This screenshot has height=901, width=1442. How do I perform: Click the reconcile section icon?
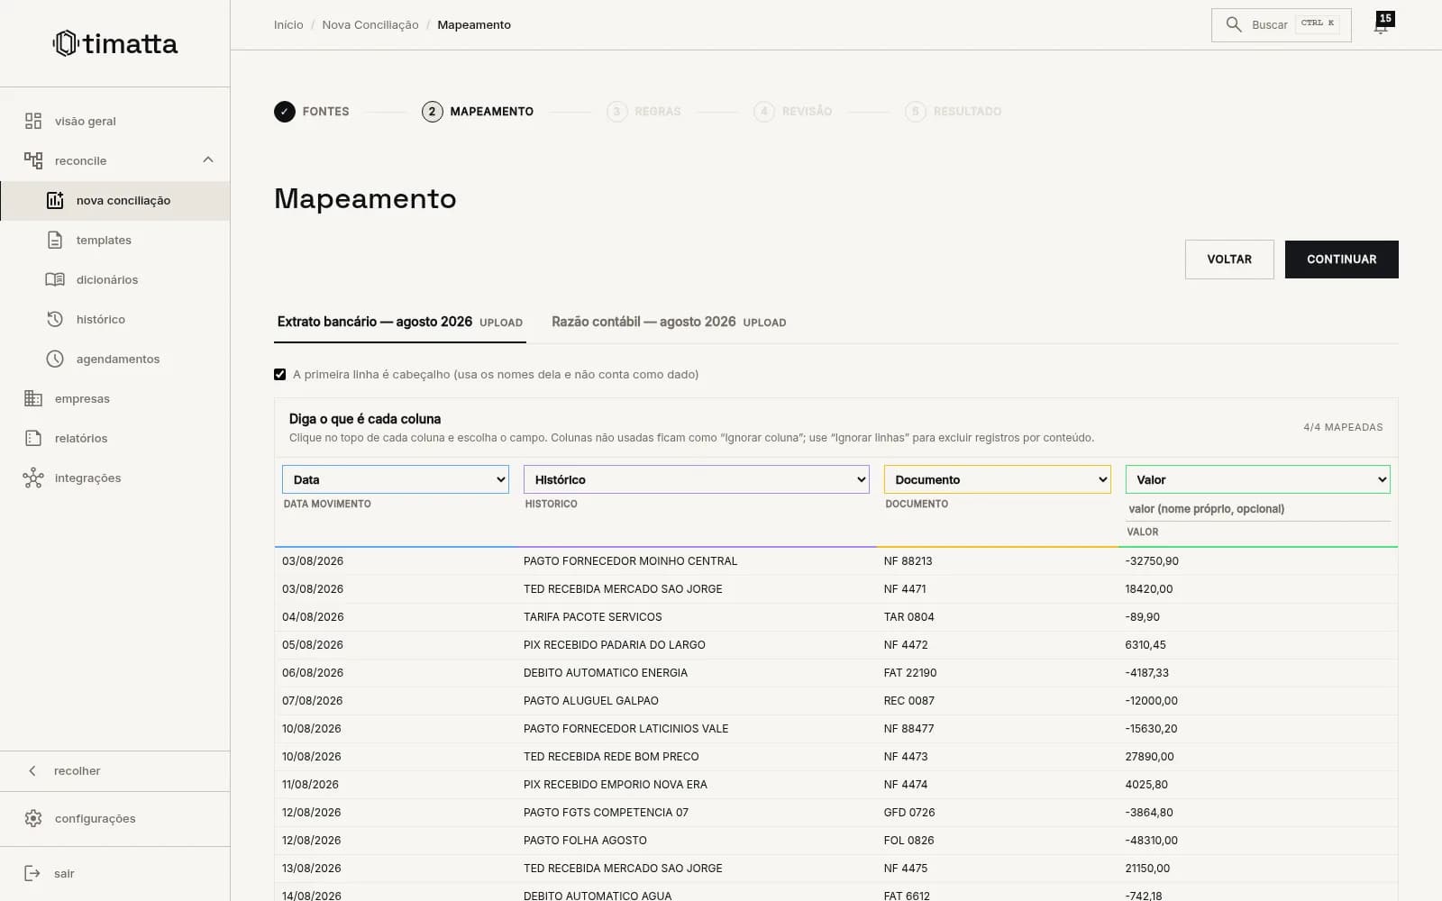33,160
